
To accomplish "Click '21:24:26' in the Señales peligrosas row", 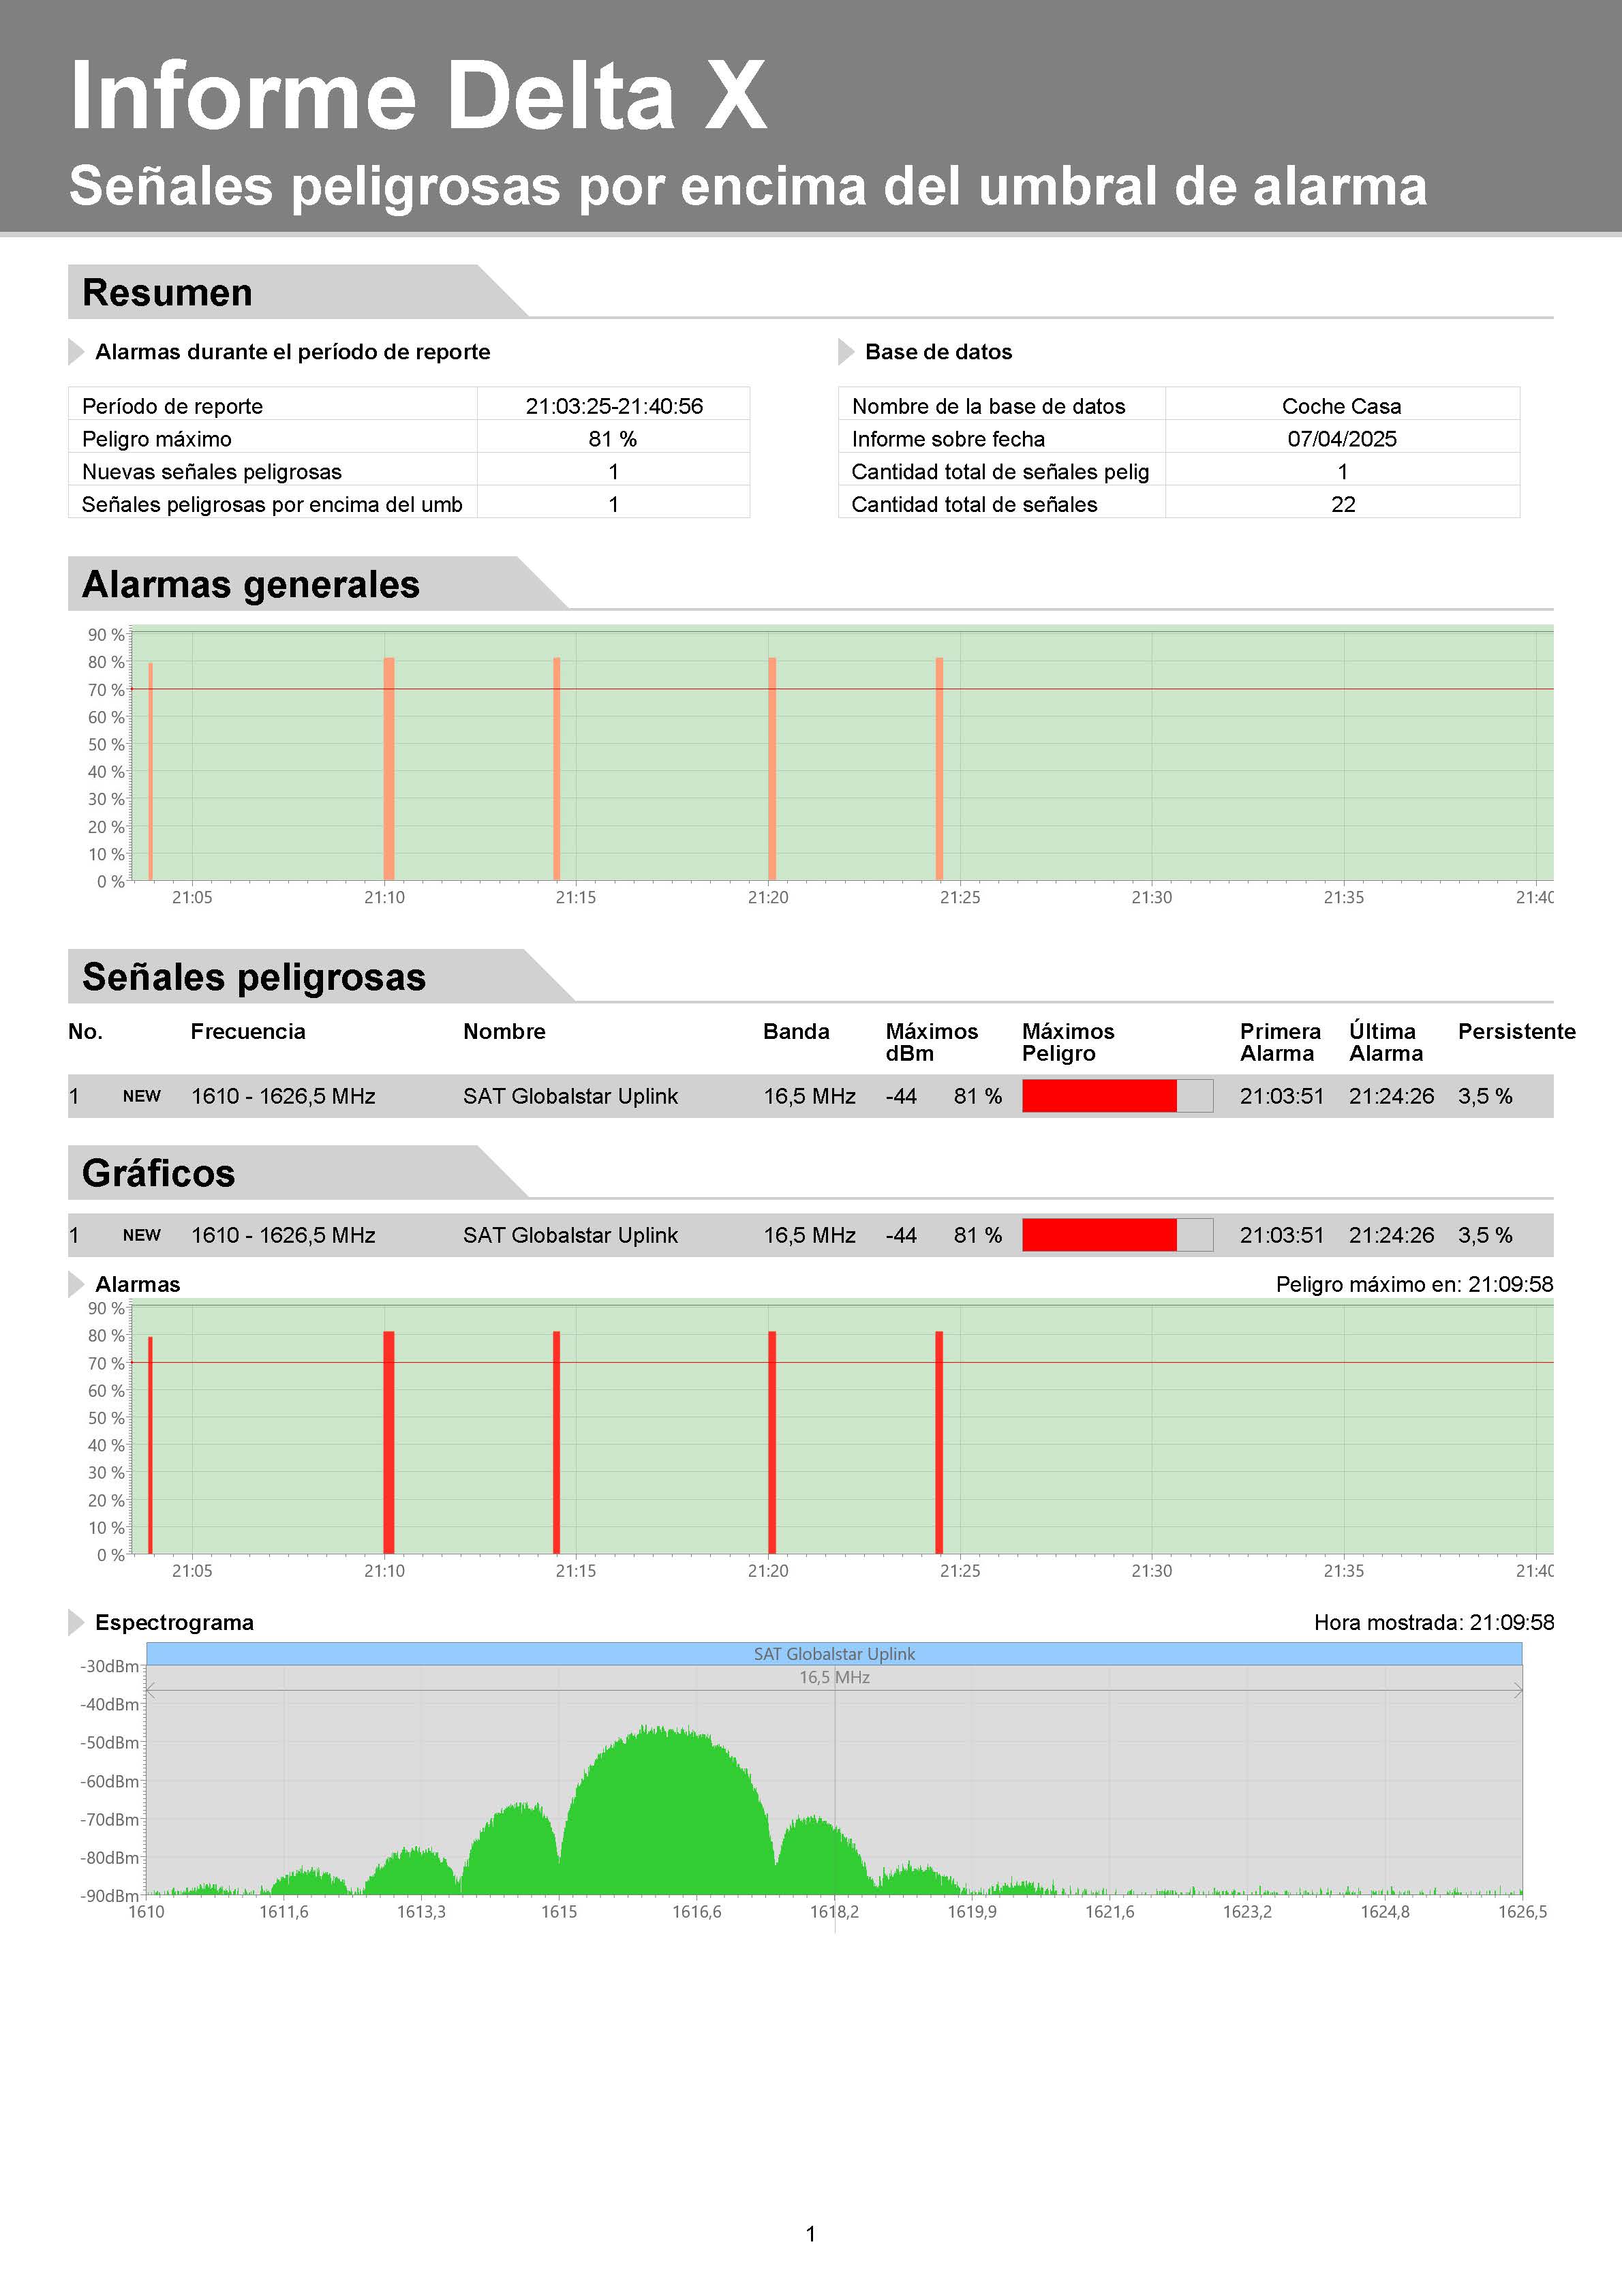I will (1391, 1096).
